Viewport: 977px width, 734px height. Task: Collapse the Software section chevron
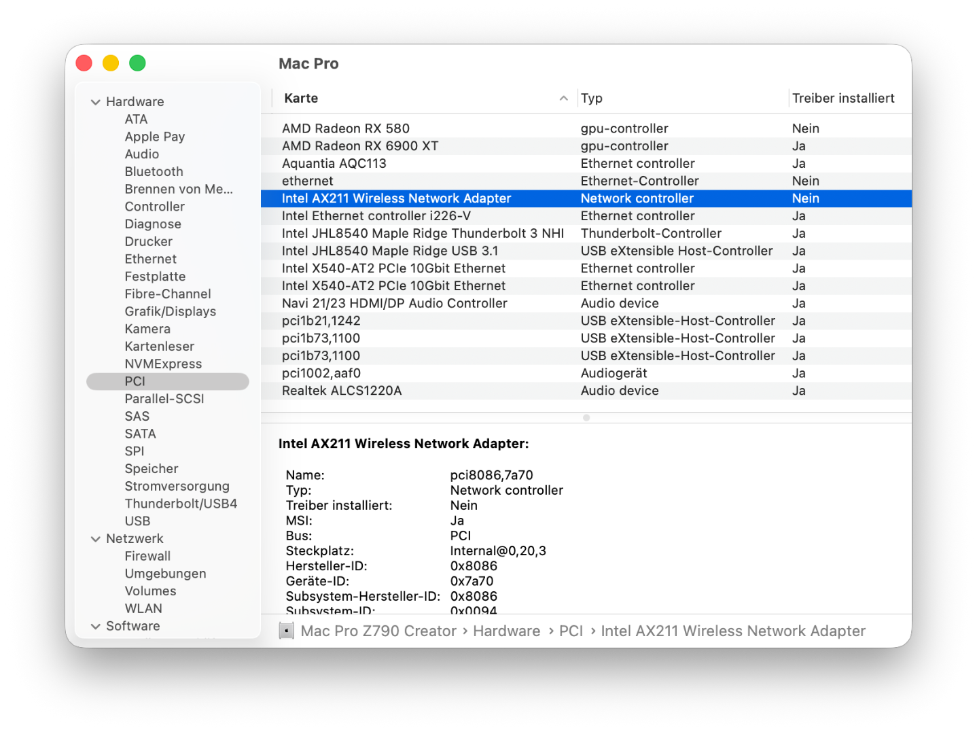95,626
